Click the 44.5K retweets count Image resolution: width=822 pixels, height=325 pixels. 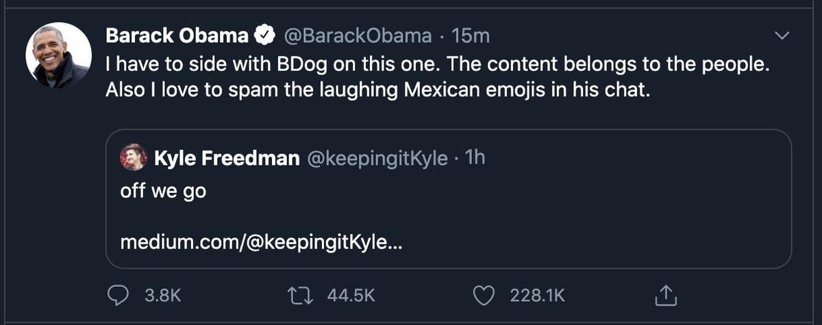click(351, 296)
